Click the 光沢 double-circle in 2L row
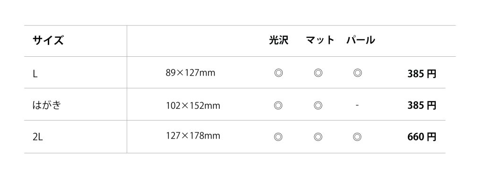 pos(278,137)
